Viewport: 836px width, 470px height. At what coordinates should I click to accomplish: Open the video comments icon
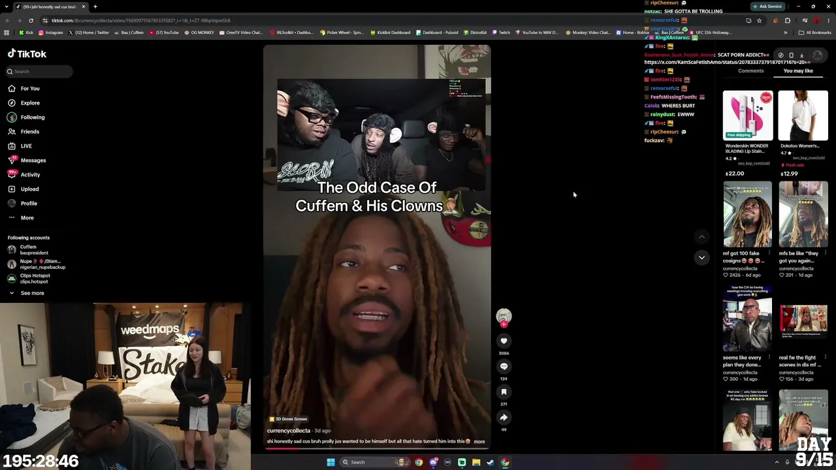(504, 366)
